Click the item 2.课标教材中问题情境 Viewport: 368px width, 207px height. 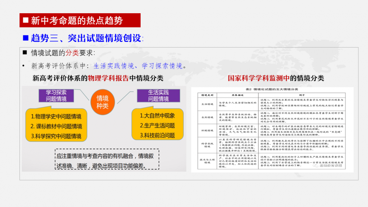coord(56,126)
